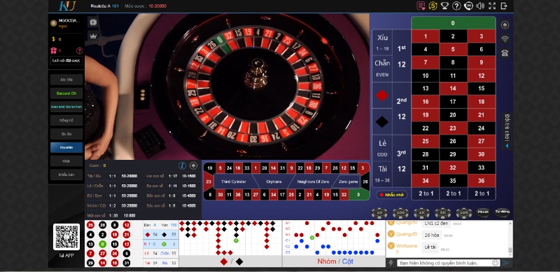Open Lịch sử đặt cược history
560x272 pixels.
click(x=66, y=60)
